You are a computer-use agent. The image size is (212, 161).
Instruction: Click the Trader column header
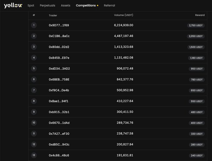point(53,15)
